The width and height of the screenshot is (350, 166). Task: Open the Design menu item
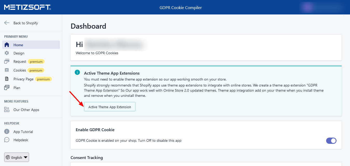pos(19,53)
